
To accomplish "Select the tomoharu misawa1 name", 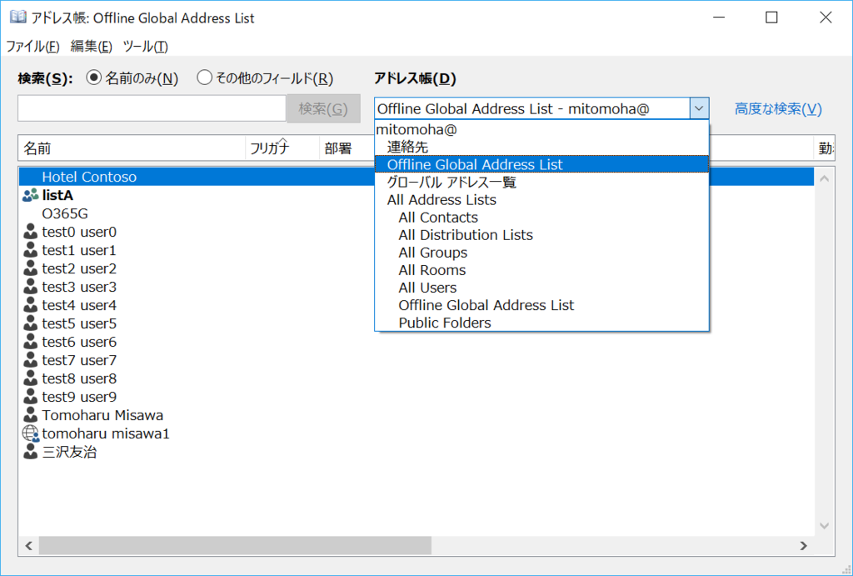I will pos(106,433).
